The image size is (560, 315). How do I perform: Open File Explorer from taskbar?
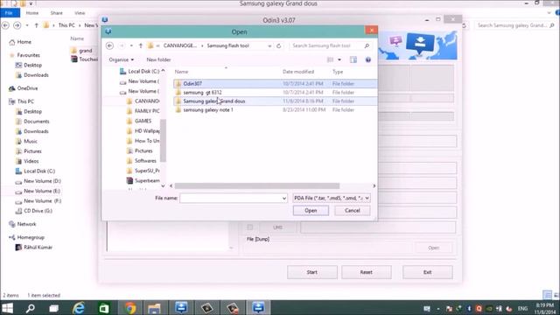point(154,308)
